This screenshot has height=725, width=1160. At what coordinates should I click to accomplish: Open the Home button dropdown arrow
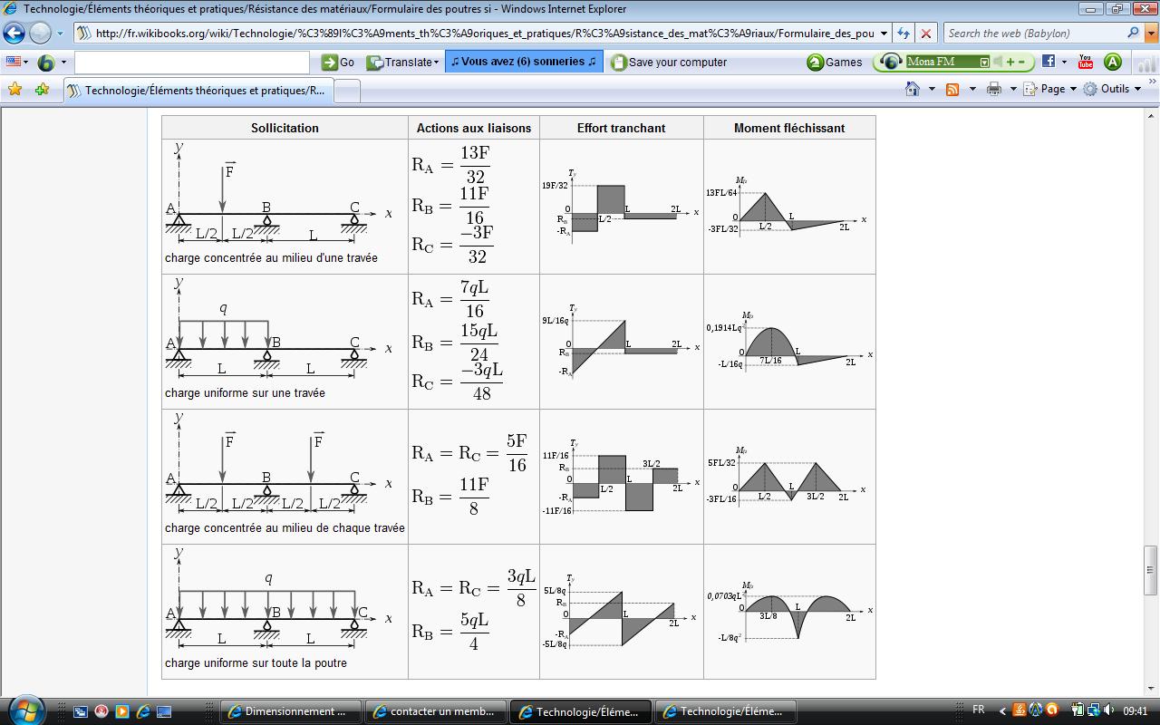point(933,89)
